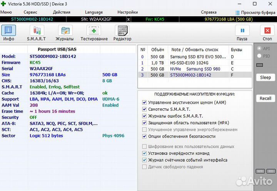Toggle Журналы ошибок S.M.A.R.T. checkbox
The width and height of the screenshot is (277, 191).
click(144, 116)
